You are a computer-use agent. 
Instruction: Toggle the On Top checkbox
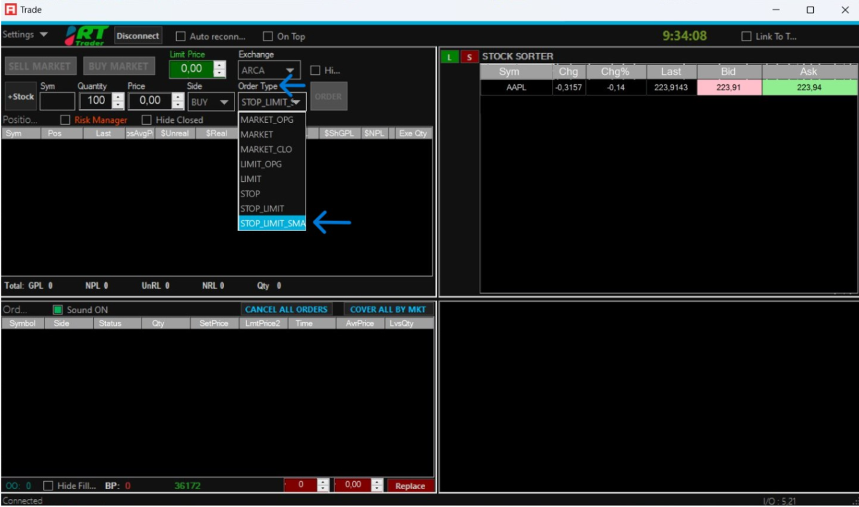tap(268, 36)
